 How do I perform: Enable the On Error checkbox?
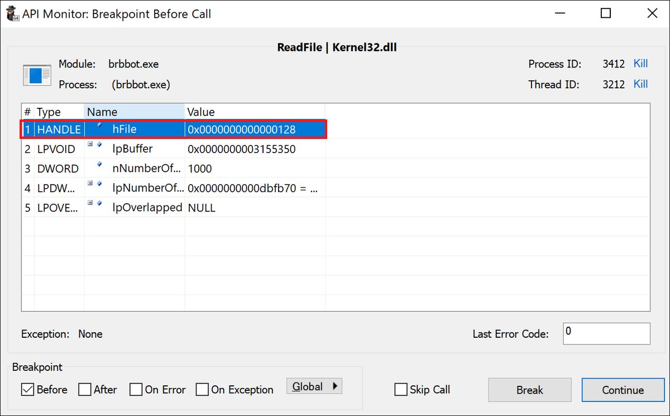coord(136,389)
